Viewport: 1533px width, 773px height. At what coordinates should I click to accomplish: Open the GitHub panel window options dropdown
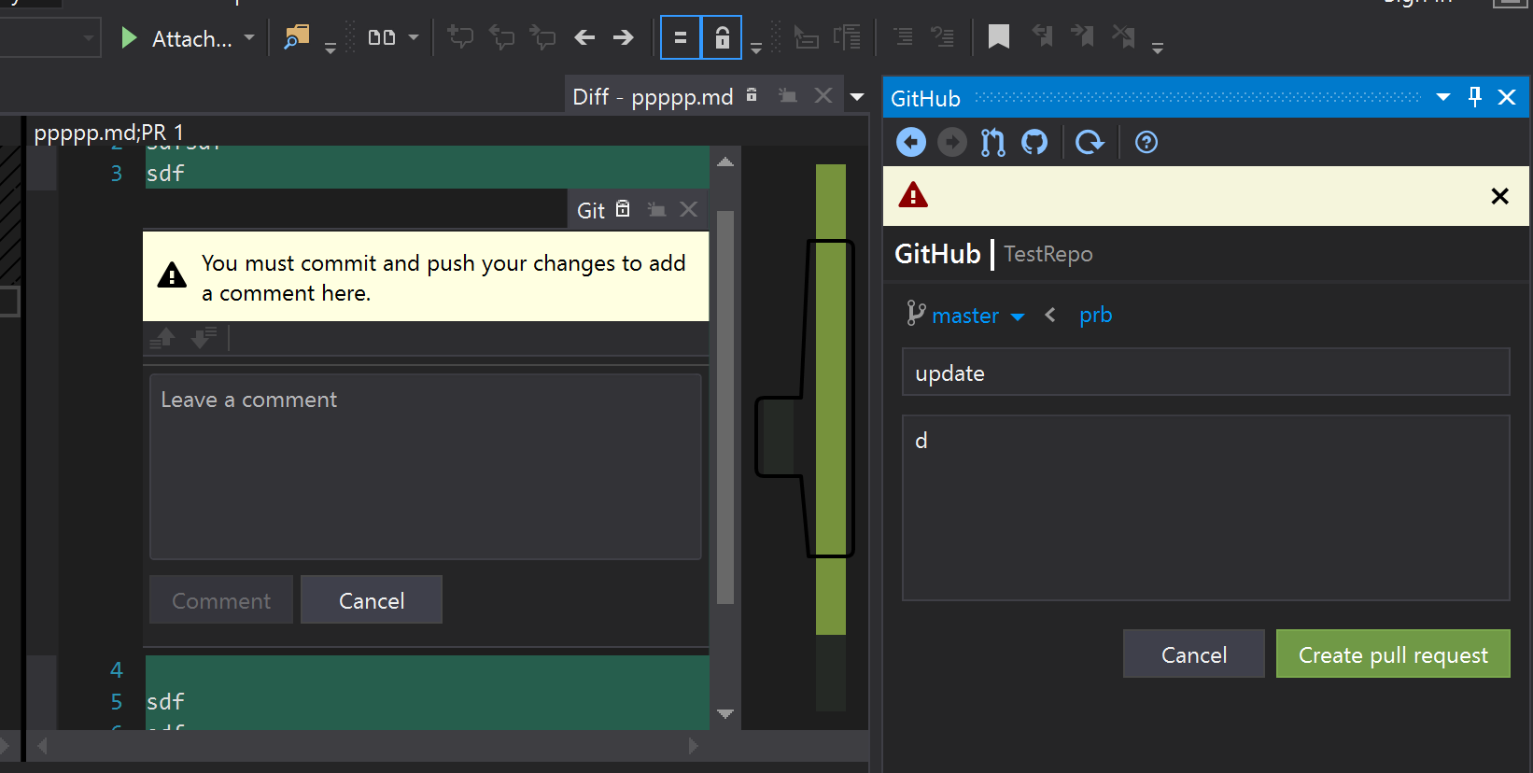click(x=1443, y=97)
